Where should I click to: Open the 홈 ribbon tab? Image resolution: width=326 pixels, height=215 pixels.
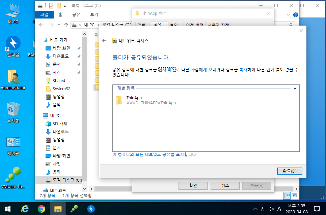pyautogui.click(x=60, y=14)
